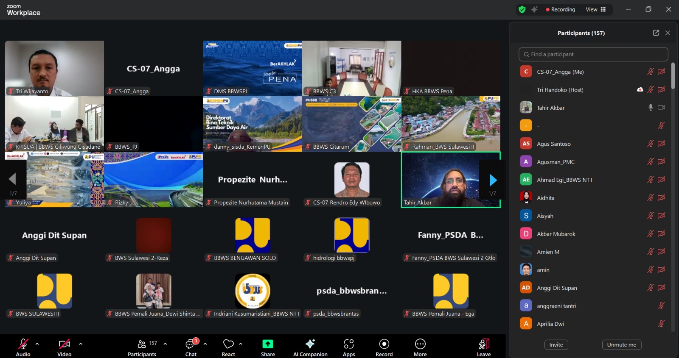
Task: Select Tahir Akbar in participants list
Action: [551, 108]
